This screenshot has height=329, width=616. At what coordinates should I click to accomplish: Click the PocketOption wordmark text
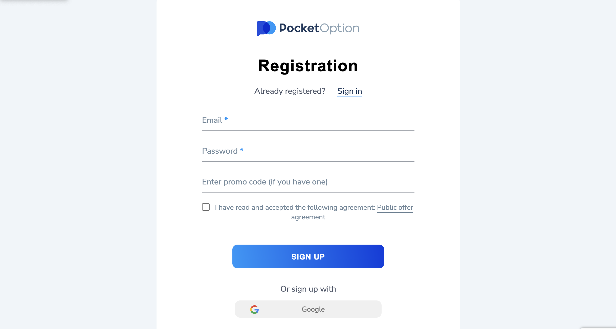point(319,28)
